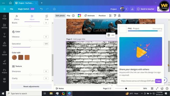Click the cloud save status icon
Viewport: 170px width, 96px height.
tap(54, 9)
